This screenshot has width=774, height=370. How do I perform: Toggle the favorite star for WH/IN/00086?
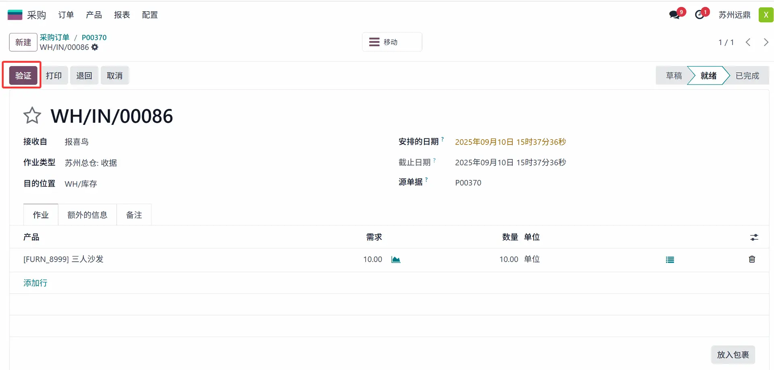click(32, 116)
